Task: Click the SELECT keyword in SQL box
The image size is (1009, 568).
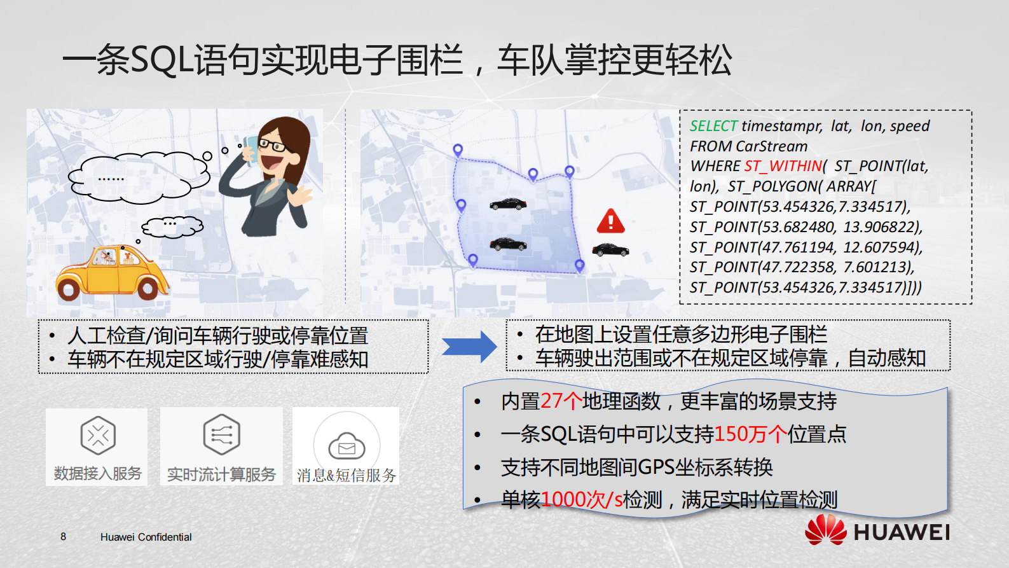Action: [x=713, y=126]
